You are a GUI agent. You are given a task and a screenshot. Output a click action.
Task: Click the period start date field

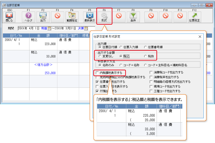(31, 28)
